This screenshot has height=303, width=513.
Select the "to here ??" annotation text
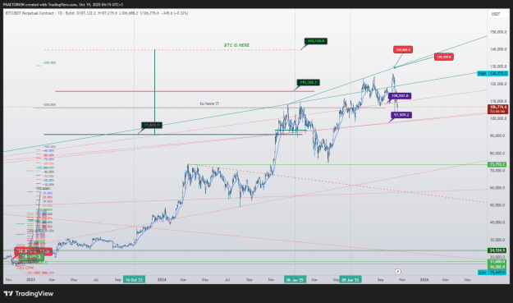(x=209, y=103)
